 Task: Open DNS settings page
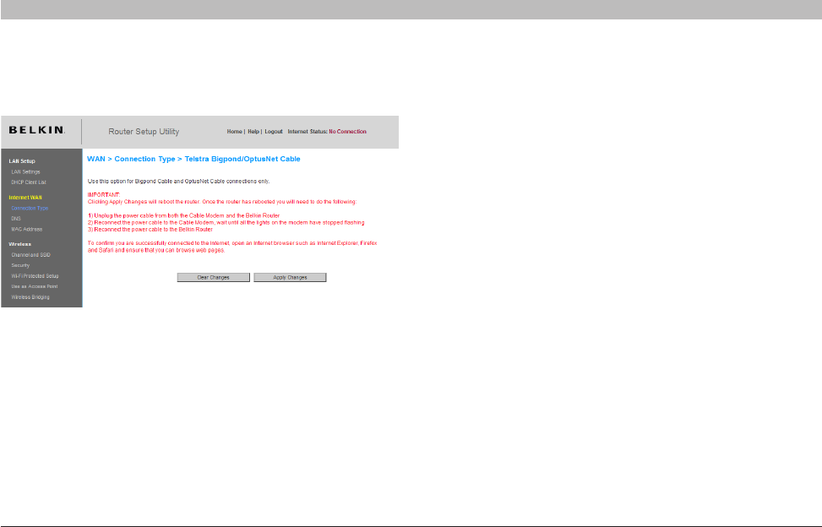pyautogui.click(x=16, y=219)
